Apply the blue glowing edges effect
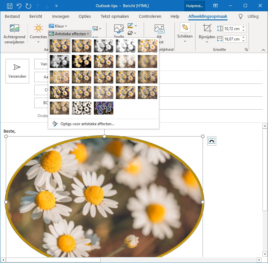 [x=104, y=108]
